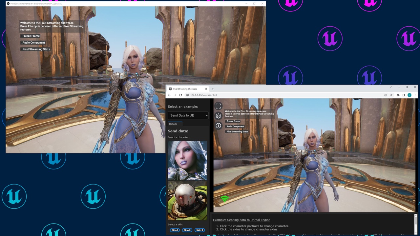Open the settings gear in the stream overlay
The image size is (420, 236).
[218, 116]
